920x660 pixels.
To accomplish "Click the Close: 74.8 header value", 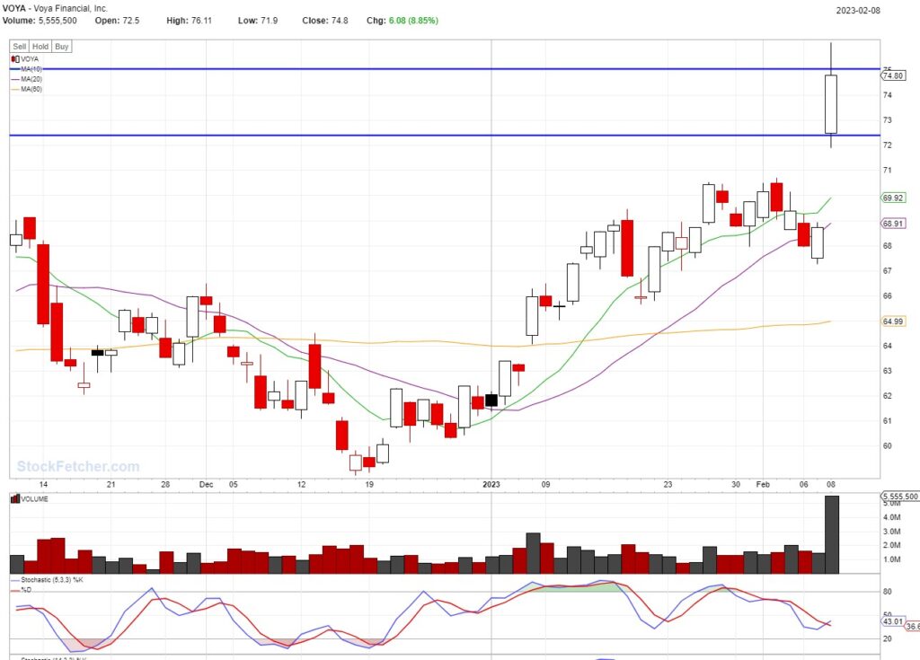I will tap(325, 21).
